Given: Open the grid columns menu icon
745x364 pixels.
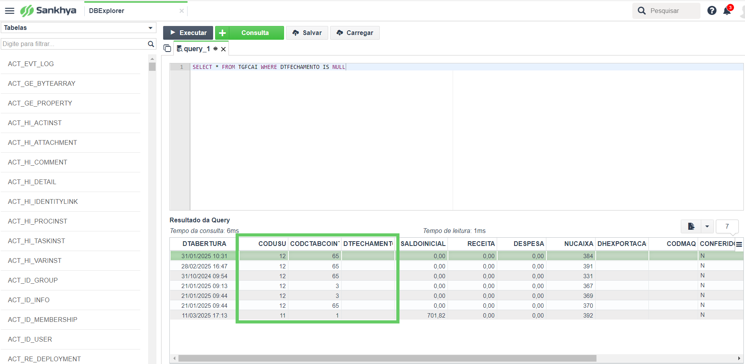Looking at the screenshot, I should click(739, 244).
